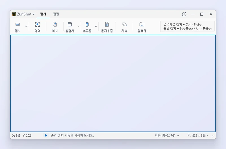
Task: Minimize the ZunShot window
Action: pos(193,14)
